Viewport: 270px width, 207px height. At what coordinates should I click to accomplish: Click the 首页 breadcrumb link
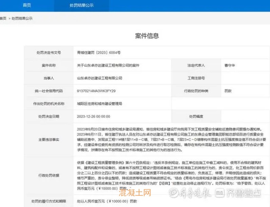pos(3,18)
